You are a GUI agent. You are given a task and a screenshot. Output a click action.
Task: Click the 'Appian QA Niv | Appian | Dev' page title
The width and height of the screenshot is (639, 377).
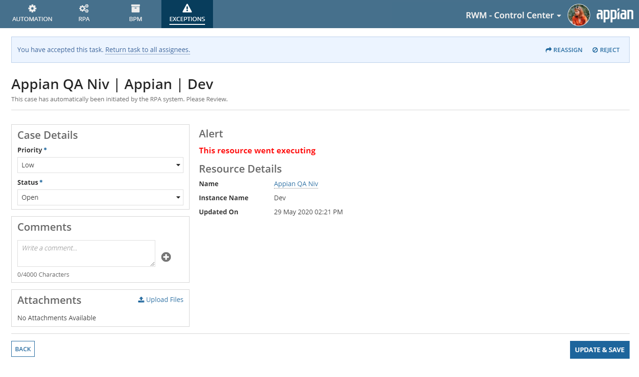click(112, 84)
